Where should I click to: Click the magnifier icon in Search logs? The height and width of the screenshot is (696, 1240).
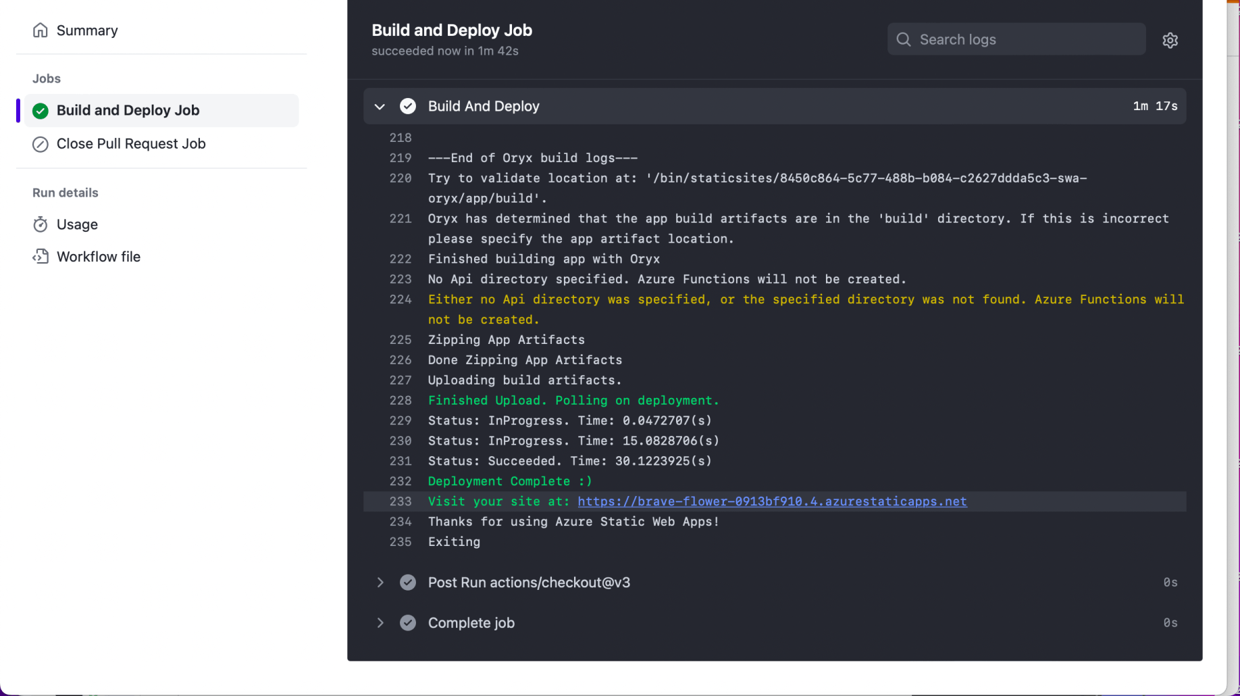tap(904, 40)
